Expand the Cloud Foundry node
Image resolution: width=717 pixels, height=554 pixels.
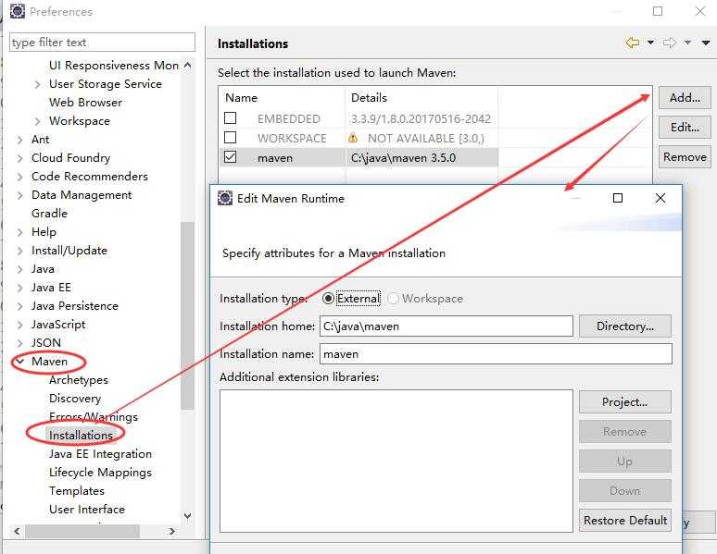click(x=19, y=158)
